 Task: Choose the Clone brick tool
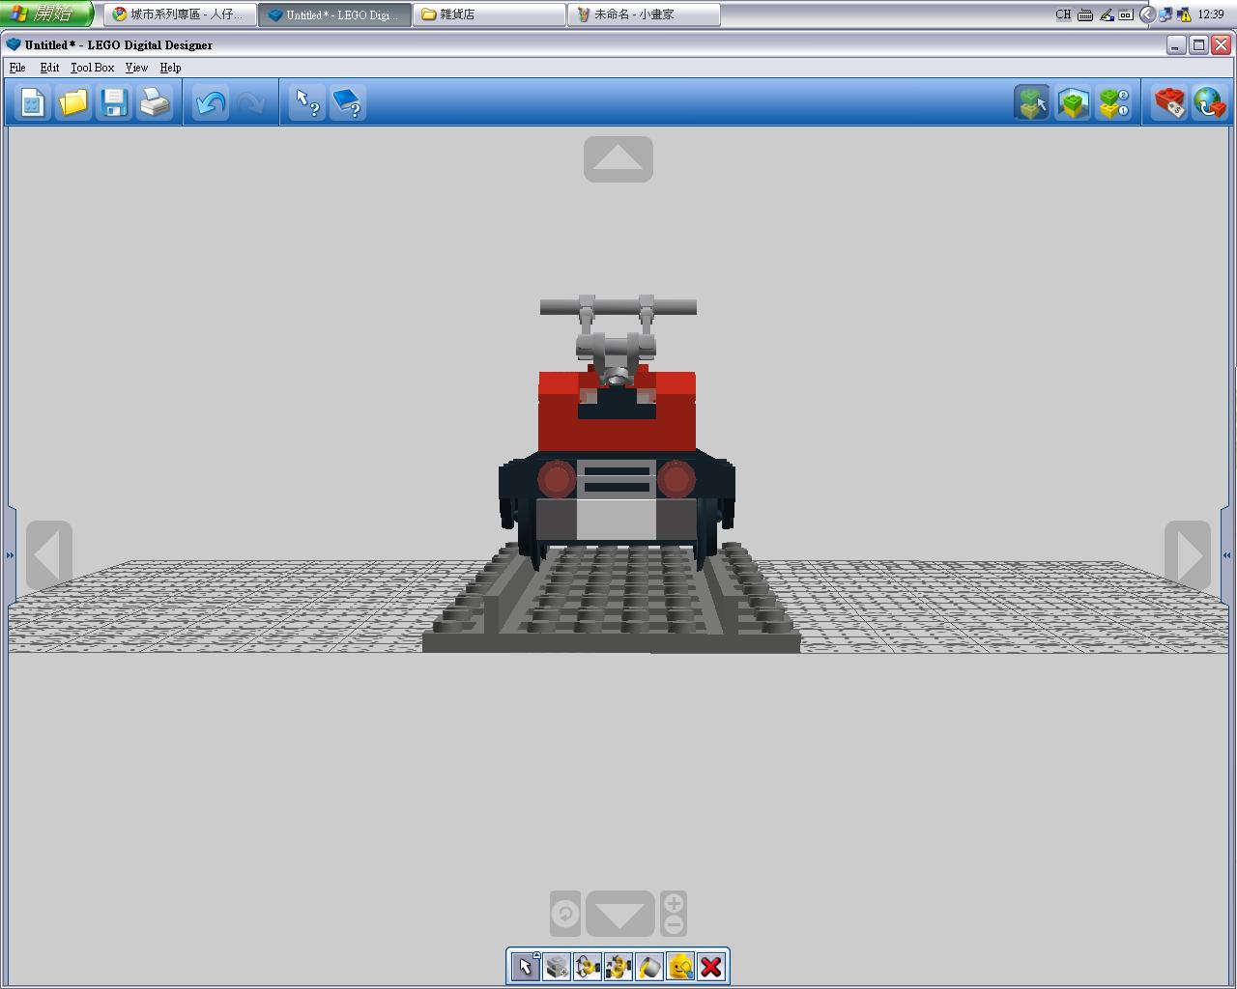tap(556, 967)
